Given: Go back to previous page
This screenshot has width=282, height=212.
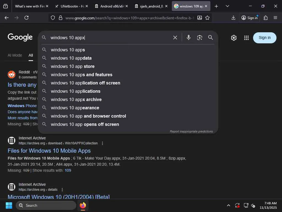Looking at the screenshot, I should [x=7, y=18].
